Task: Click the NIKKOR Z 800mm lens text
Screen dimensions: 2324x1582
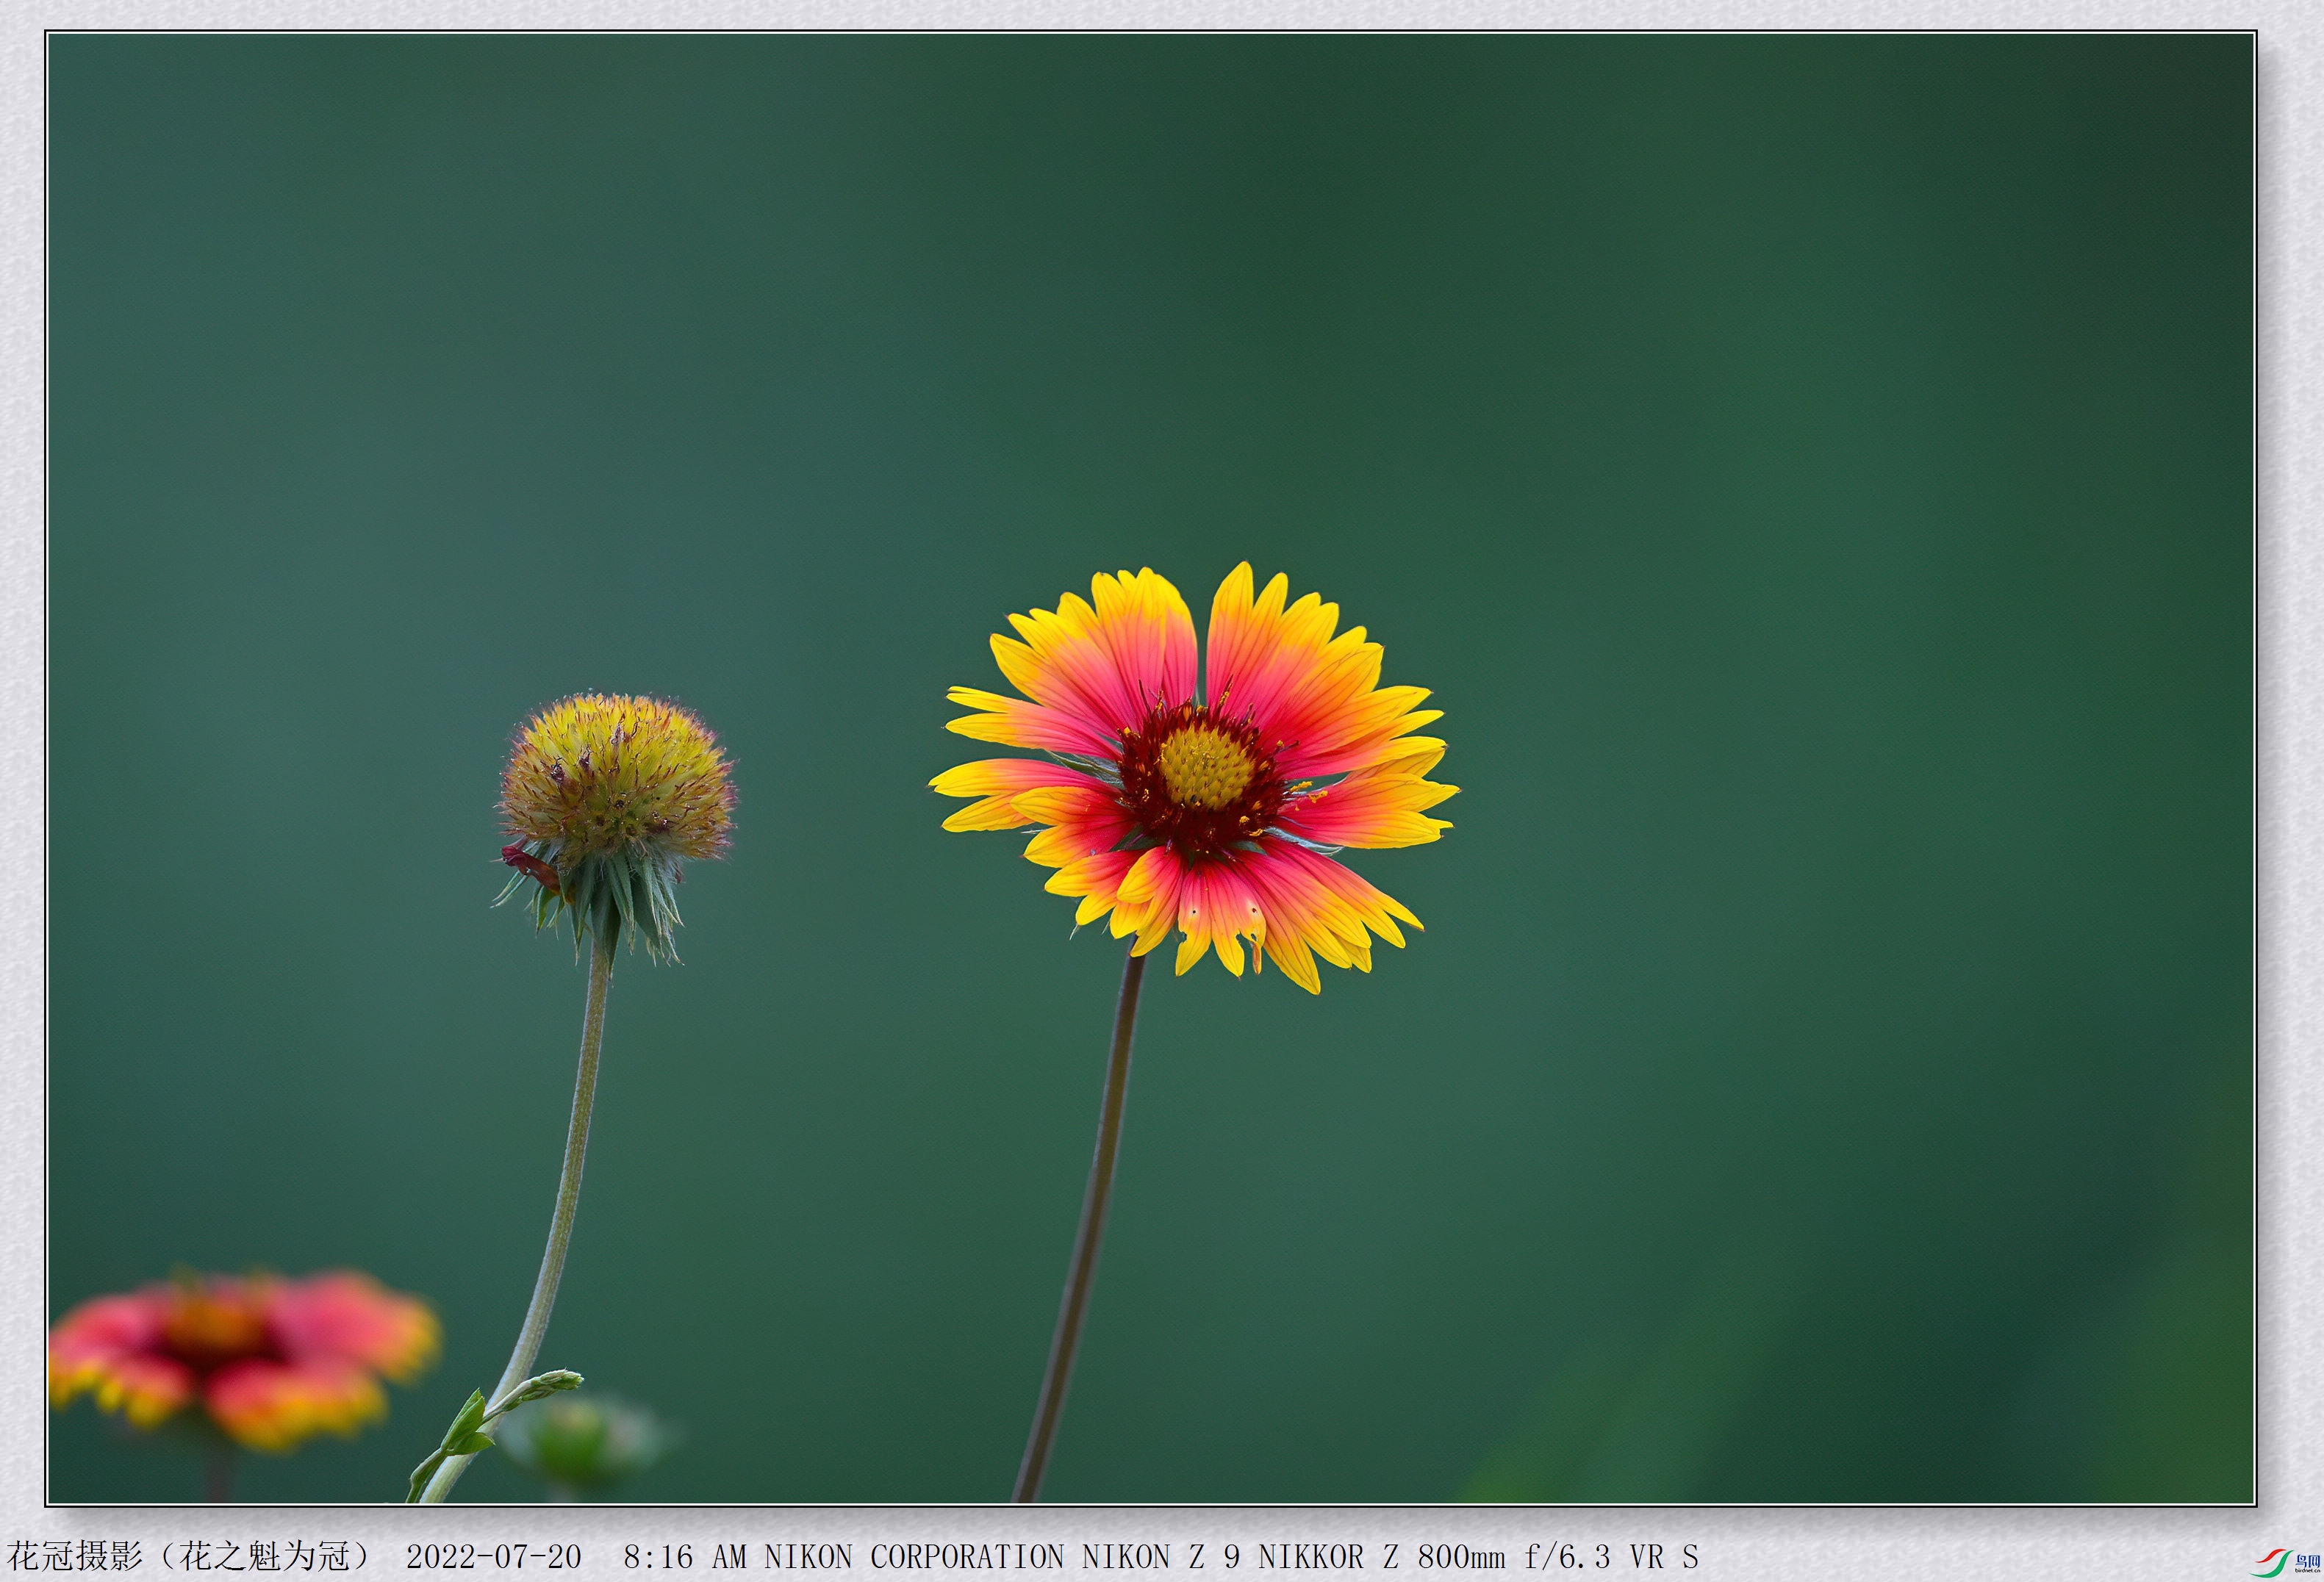Action: pyautogui.click(x=1381, y=1557)
